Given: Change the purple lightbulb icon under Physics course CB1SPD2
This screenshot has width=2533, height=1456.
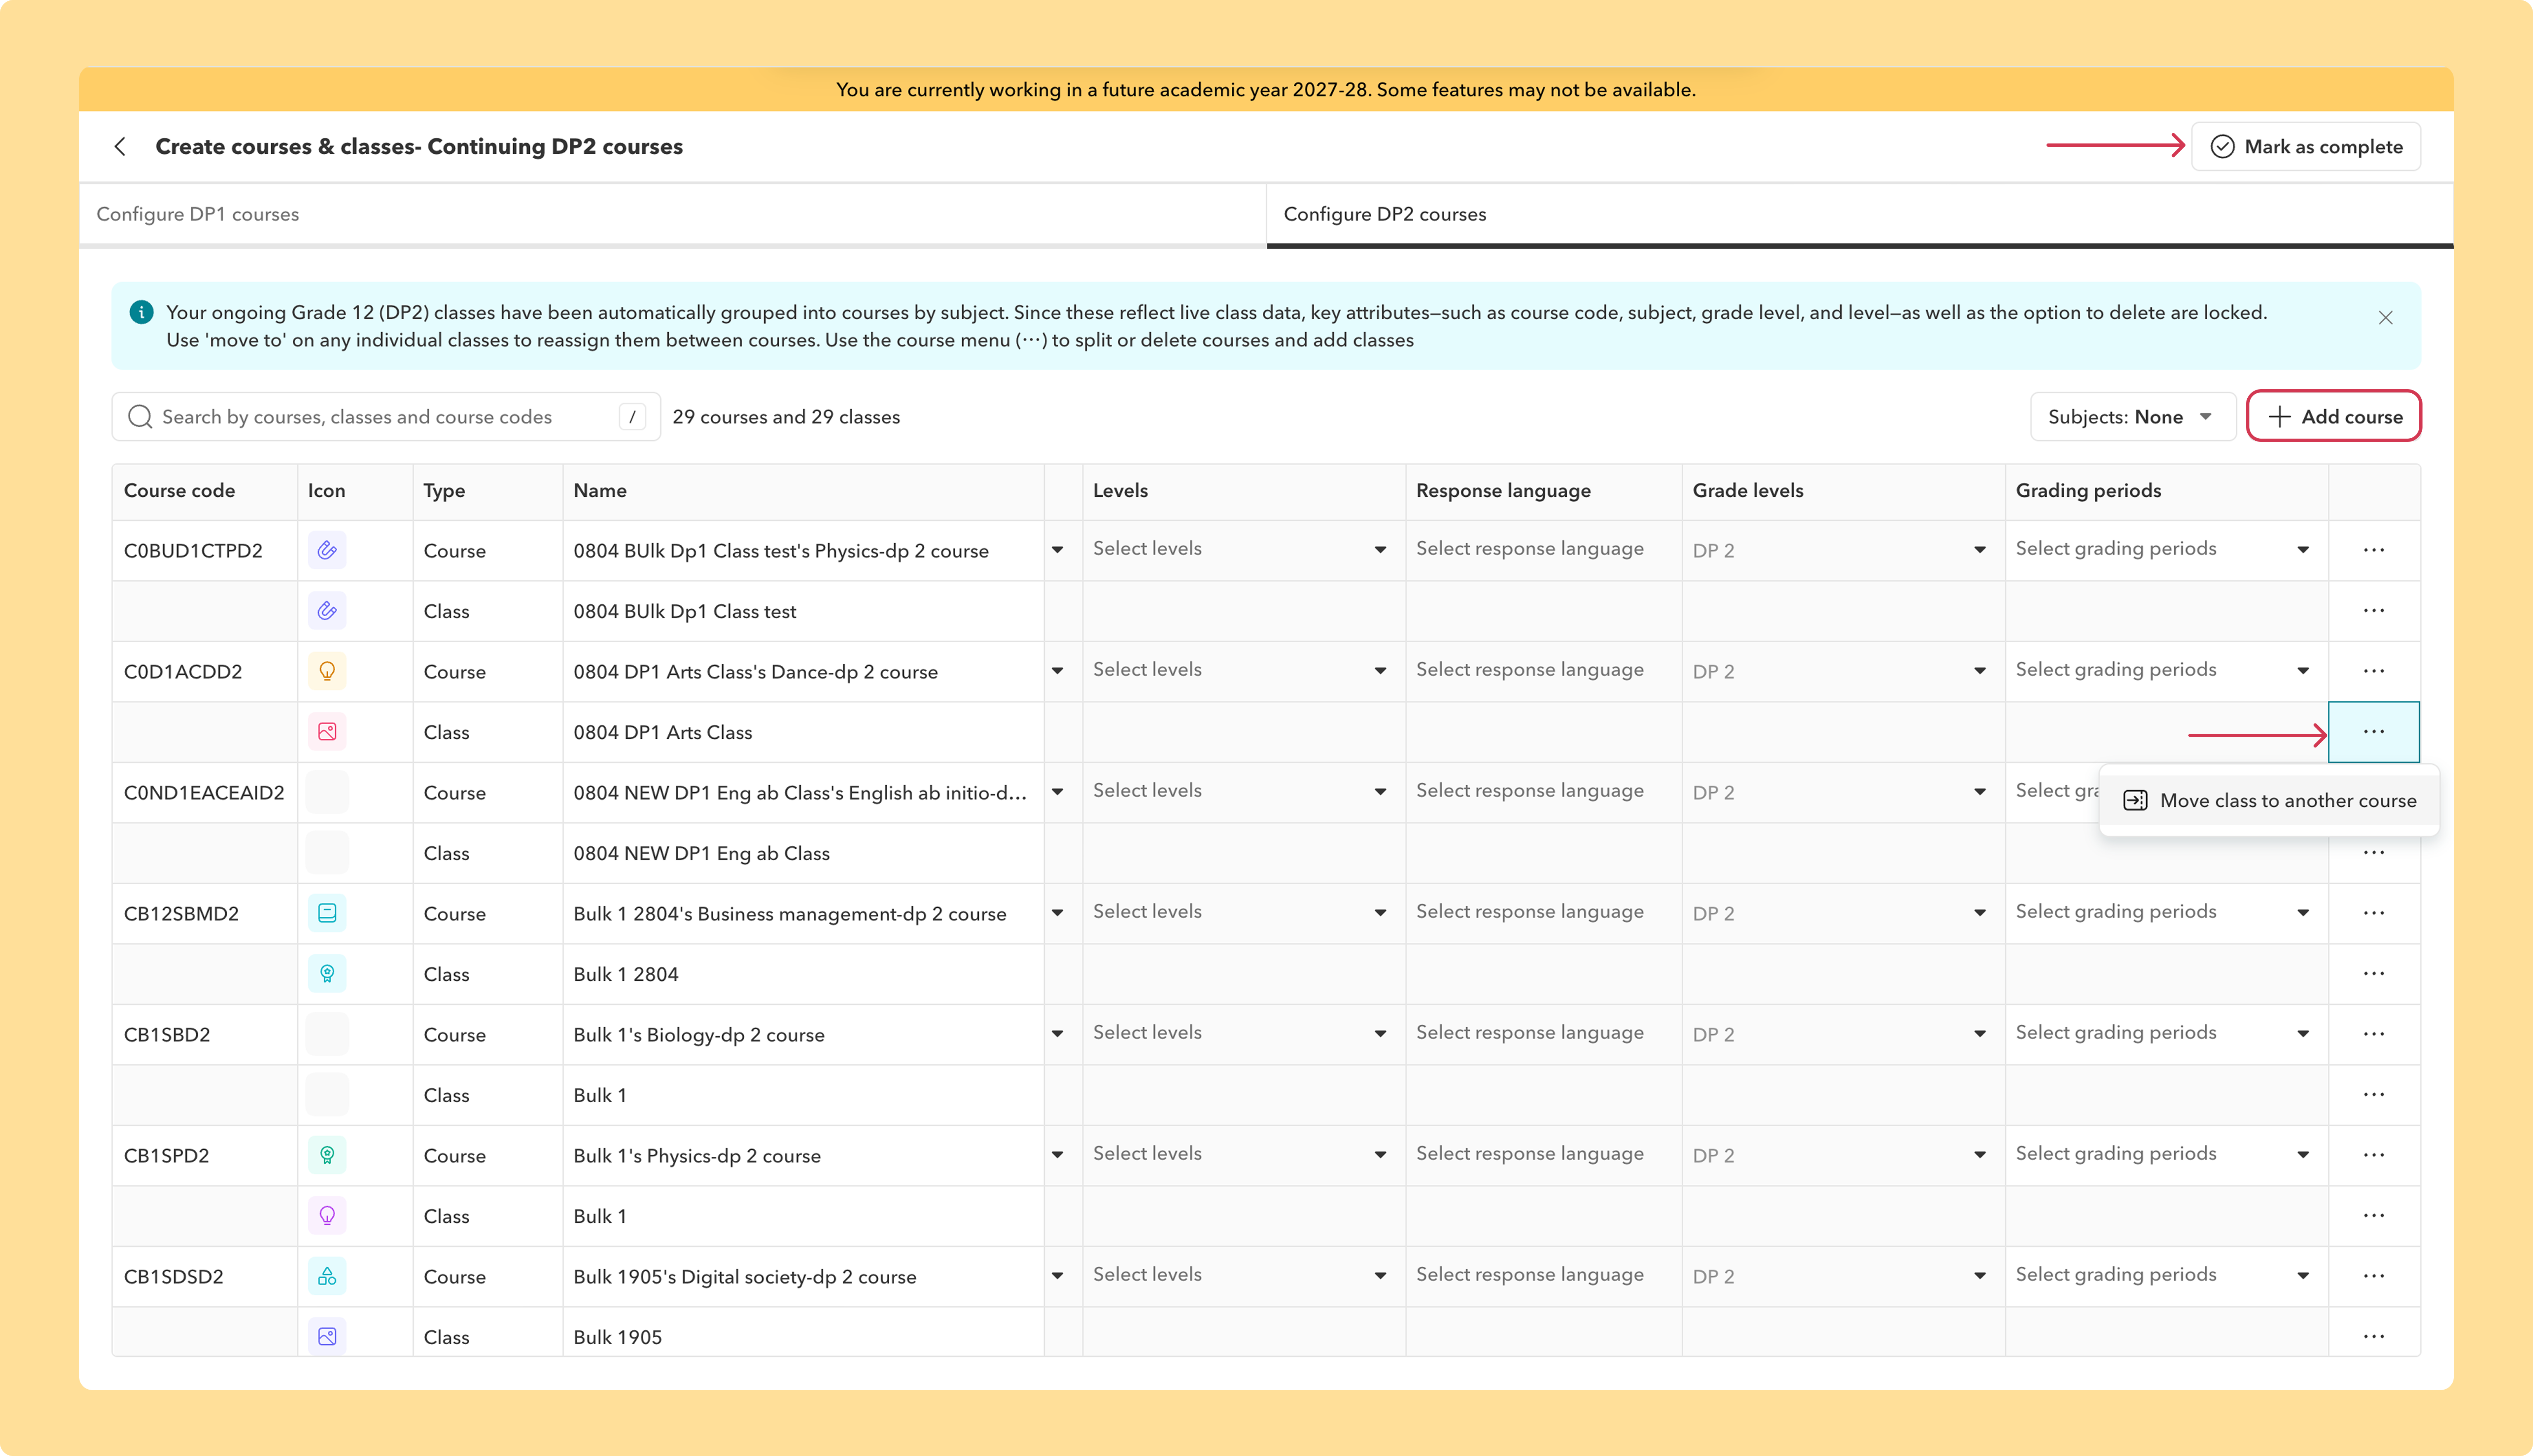Looking at the screenshot, I should pyautogui.click(x=327, y=1216).
